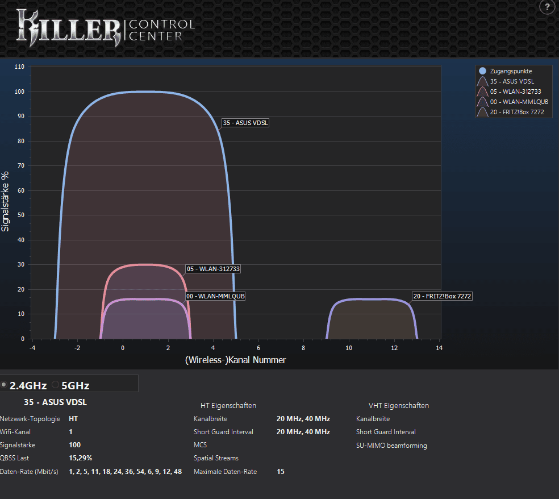Screen dimensions: 559x499
Task: Click the Signalstärke % axis title
Action: click(5, 202)
